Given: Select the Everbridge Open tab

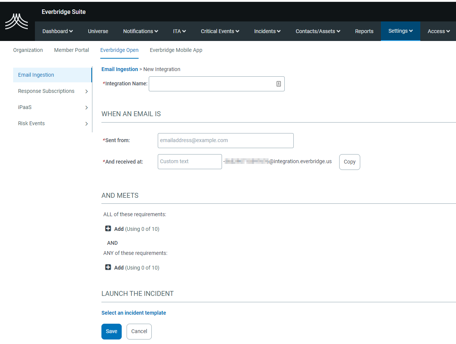Looking at the screenshot, I should pos(119,50).
